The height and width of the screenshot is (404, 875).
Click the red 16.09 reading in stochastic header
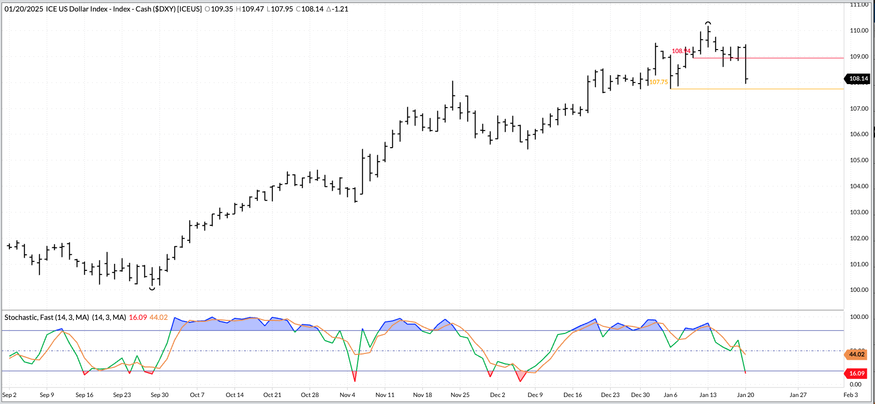[138, 317]
